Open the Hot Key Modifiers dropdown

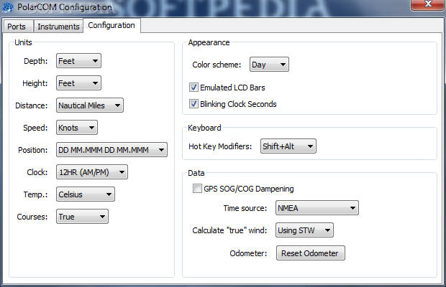(x=288, y=146)
